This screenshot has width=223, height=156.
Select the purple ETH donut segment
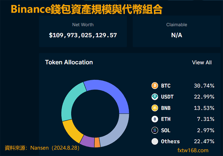pyautogui.click(x=87, y=140)
